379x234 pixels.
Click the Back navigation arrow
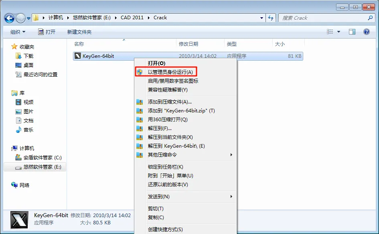pyautogui.click(x=10, y=18)
